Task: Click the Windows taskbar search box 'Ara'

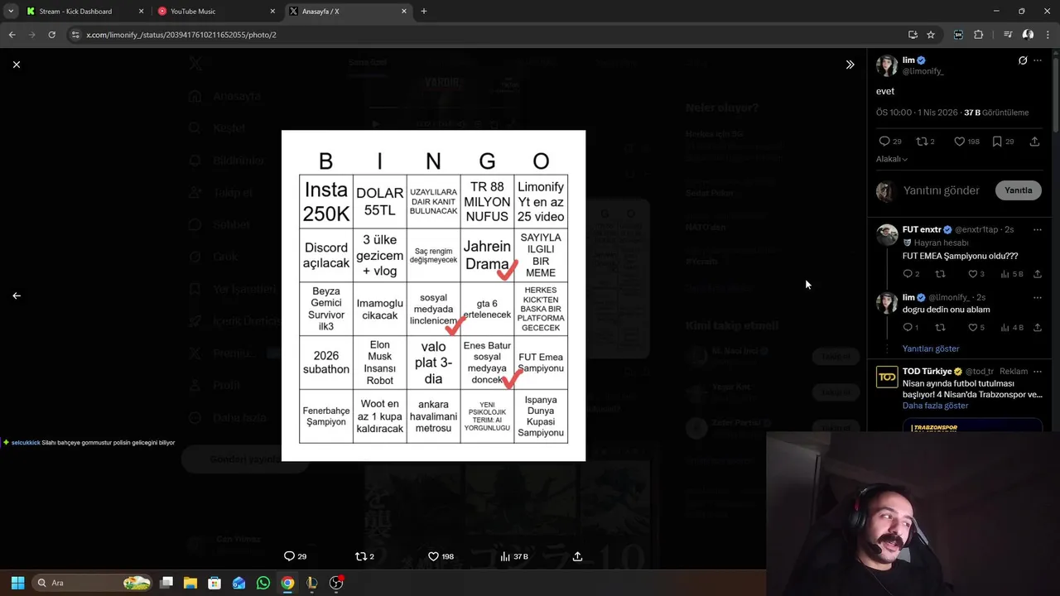Action: click(93, 583)
